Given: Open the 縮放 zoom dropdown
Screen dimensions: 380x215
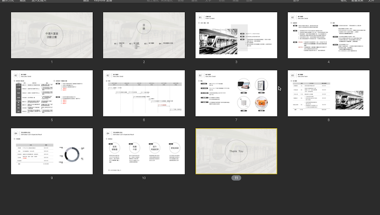Looking at the screenshot, I should pos(23,1).
